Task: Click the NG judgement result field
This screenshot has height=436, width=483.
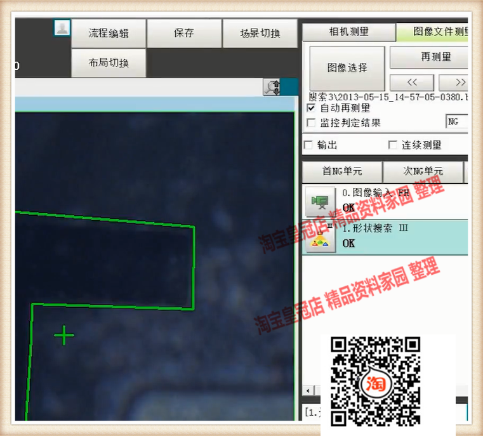Action: [x=457, y=122]
